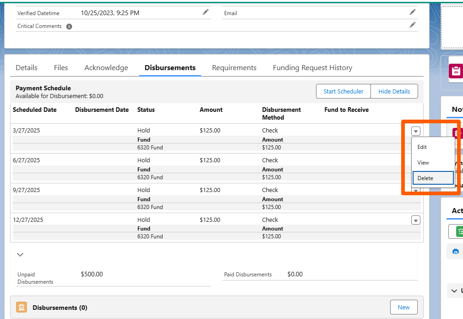Click the Hide Details button
Screen dimensions: 463x319
click(394, 91)
